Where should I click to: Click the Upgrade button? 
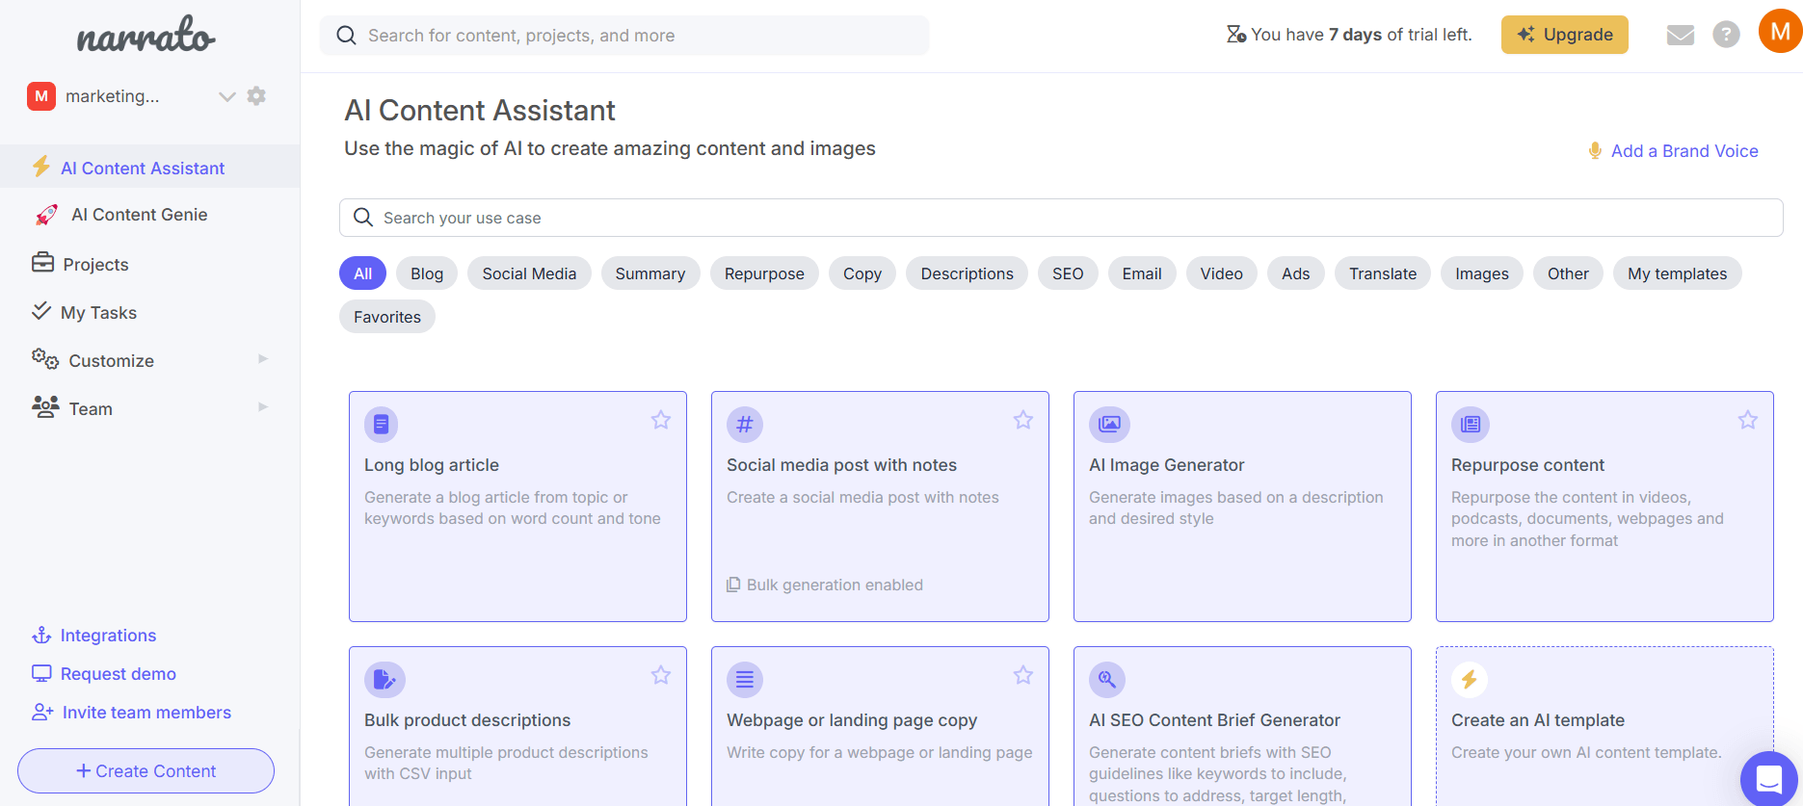pyautogui.click(x=1565, y=35)
